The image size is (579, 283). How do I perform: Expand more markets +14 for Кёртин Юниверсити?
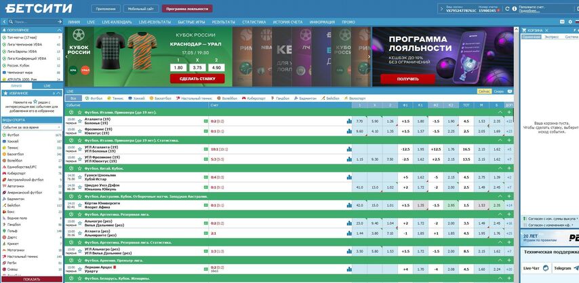click(x=509, y=206)
